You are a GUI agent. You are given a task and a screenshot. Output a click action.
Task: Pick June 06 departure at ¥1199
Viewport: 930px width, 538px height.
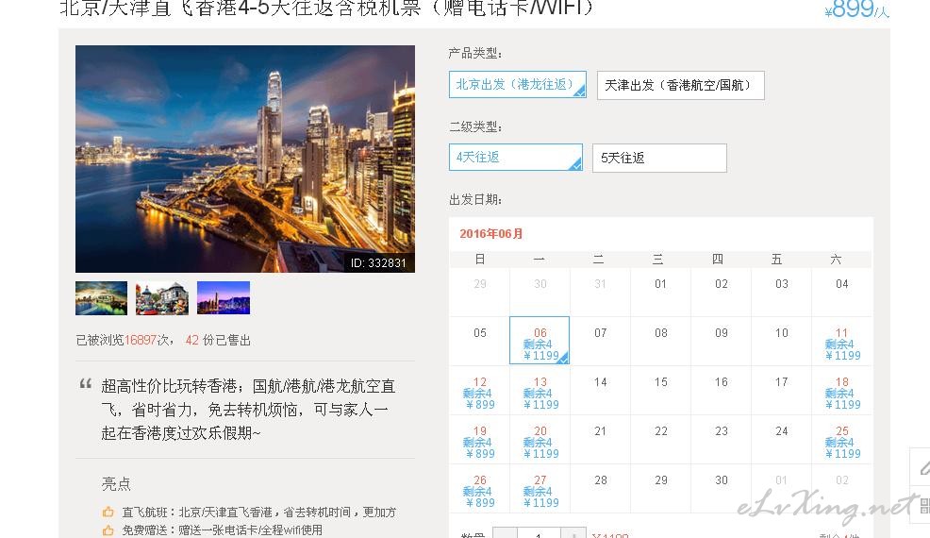540,340
